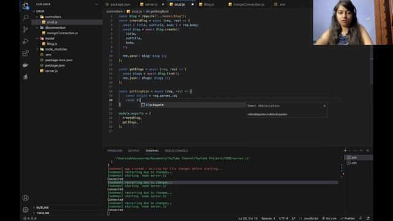Open the DEBUG CONSOLE panel tab

point(176,150)
